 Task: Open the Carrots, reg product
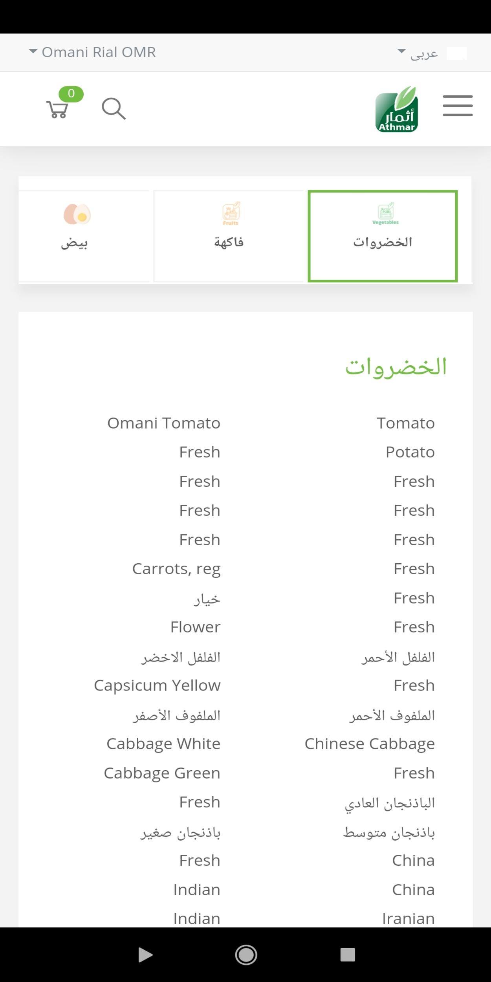(x=176, y=569)
